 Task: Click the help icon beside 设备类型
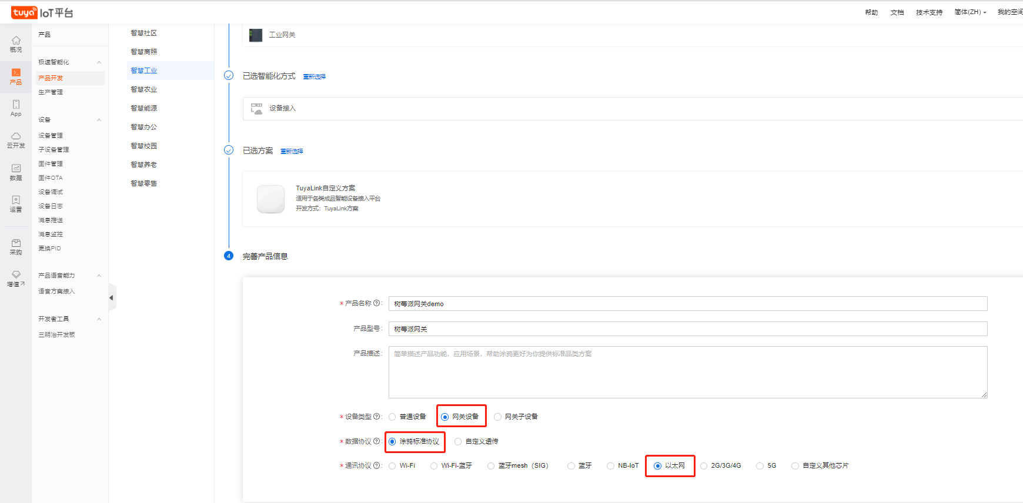377,417
